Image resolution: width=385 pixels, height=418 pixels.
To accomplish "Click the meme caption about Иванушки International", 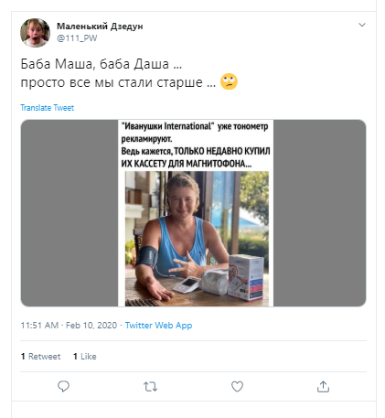I will click(x=196, y=145).
